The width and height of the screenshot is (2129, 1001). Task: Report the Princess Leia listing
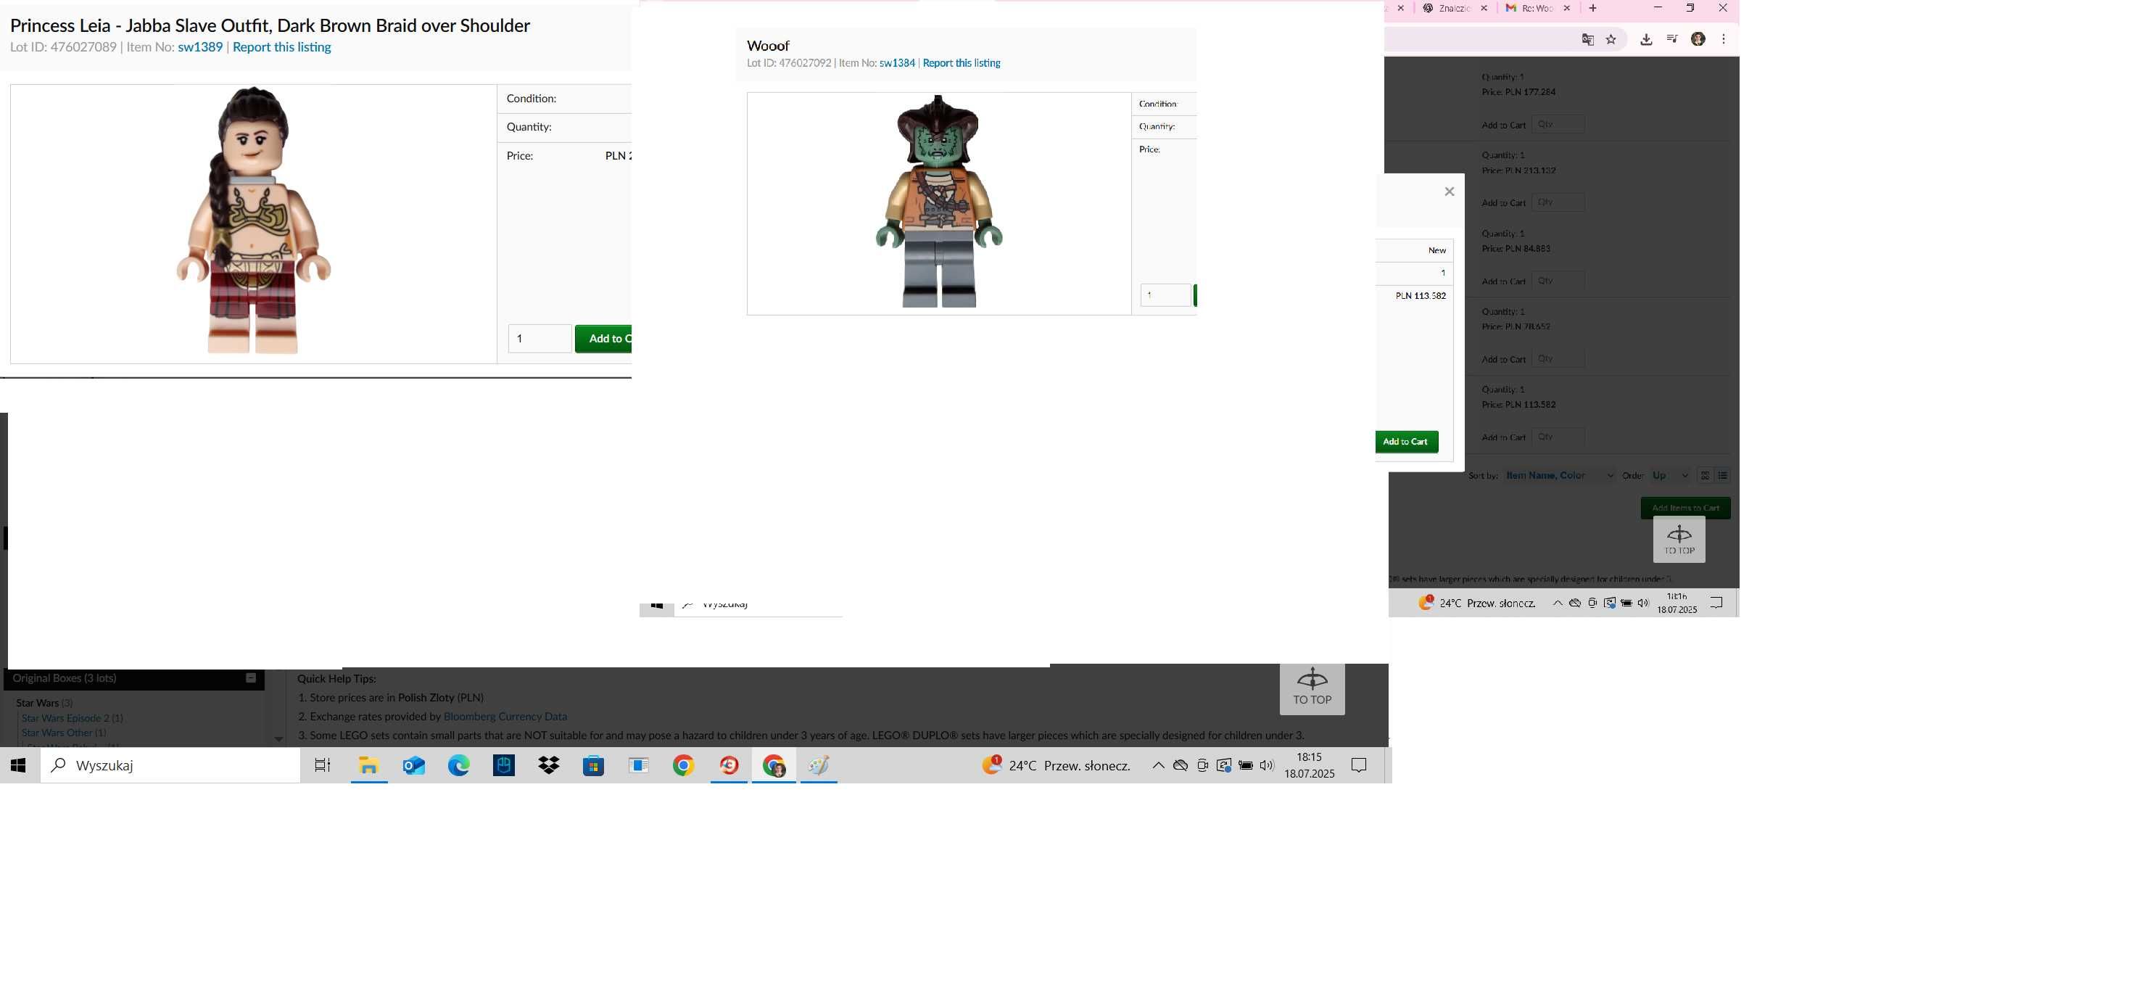click(282, 47)
